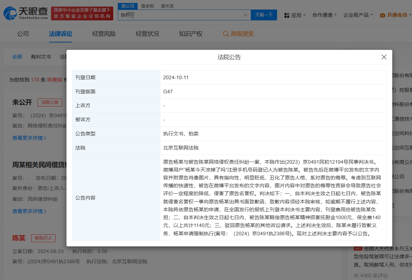The width and height of the screenshot is (412, 280).
Task: Click the 应用 grid icon
Action: click(x=287, y=15)
